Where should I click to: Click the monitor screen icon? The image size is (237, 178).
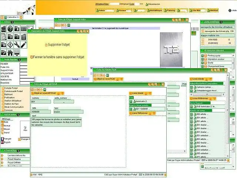point(17,53)
